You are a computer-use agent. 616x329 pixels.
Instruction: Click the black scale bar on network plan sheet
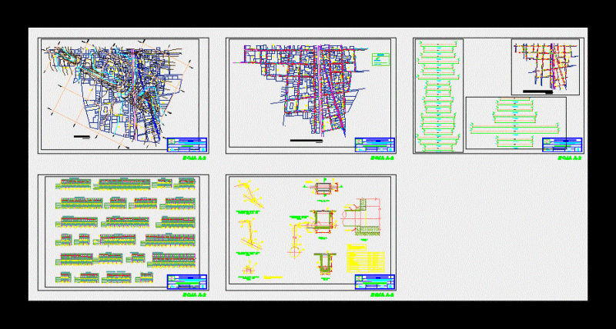click(x=306, y=140)
